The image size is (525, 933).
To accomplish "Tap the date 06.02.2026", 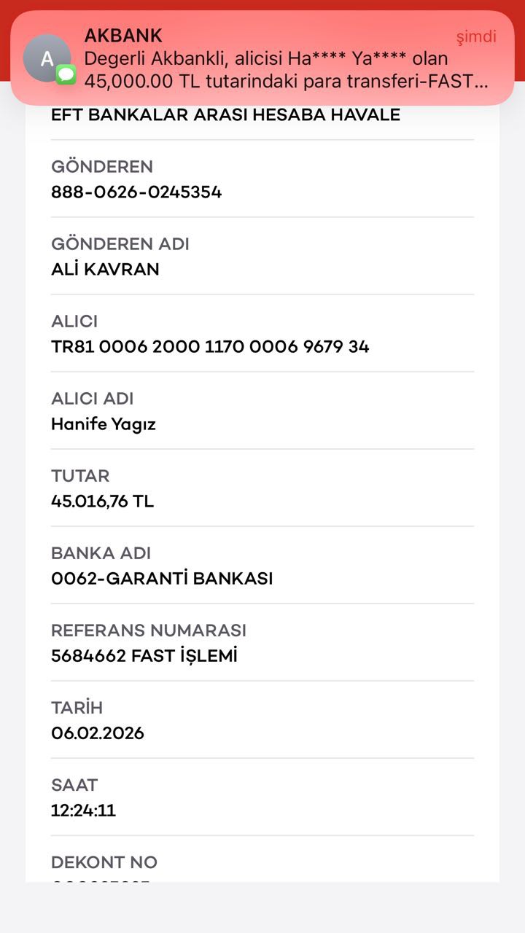I will pyautogui.click(x=98, y=733).
